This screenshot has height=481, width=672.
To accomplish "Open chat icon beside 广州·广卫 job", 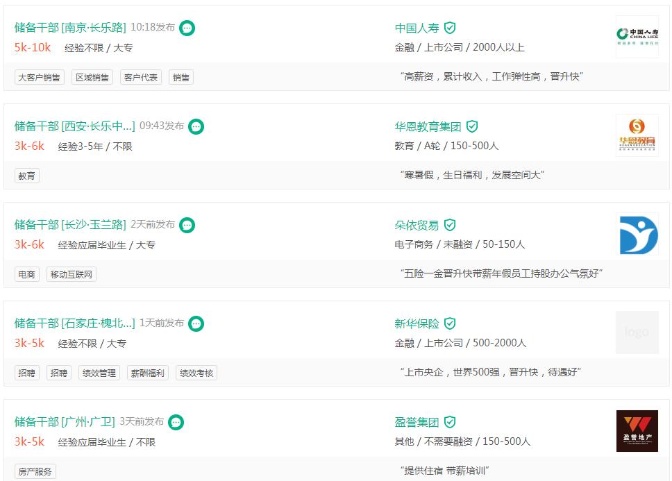I will point(177,421).
